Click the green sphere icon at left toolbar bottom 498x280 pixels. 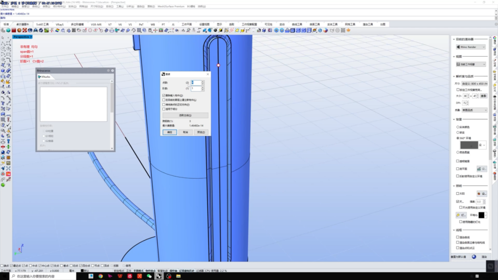pos(3,185)
